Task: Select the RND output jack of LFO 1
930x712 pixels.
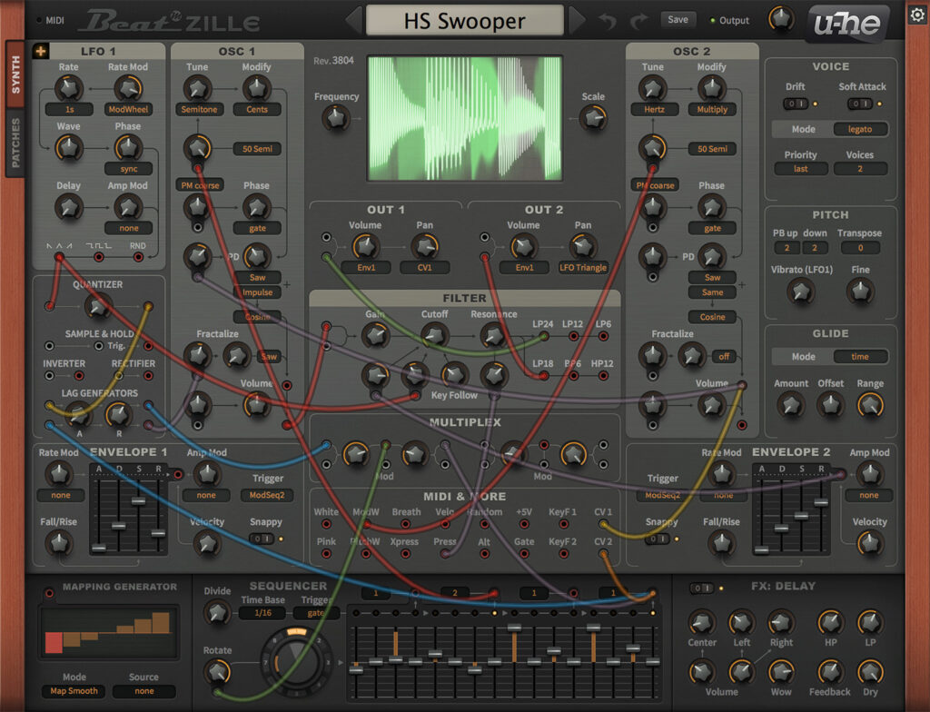Action: tap(138, 256)
